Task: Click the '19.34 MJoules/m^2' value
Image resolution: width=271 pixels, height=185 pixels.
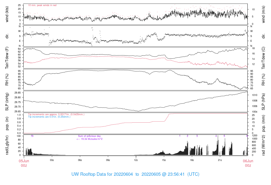Action: pyautogui.click(x=92, y=139)
